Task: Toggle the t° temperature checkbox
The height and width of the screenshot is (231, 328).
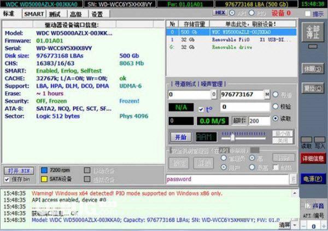Action: (201, 109)
